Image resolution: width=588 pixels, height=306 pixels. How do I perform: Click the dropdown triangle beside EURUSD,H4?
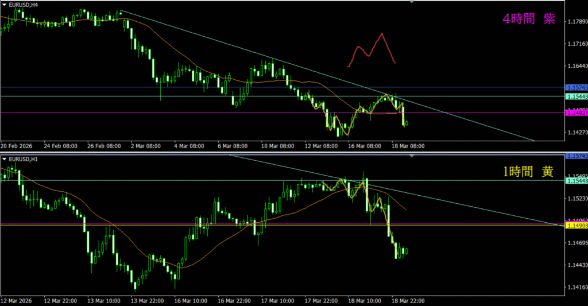click(x=5, y=4)
